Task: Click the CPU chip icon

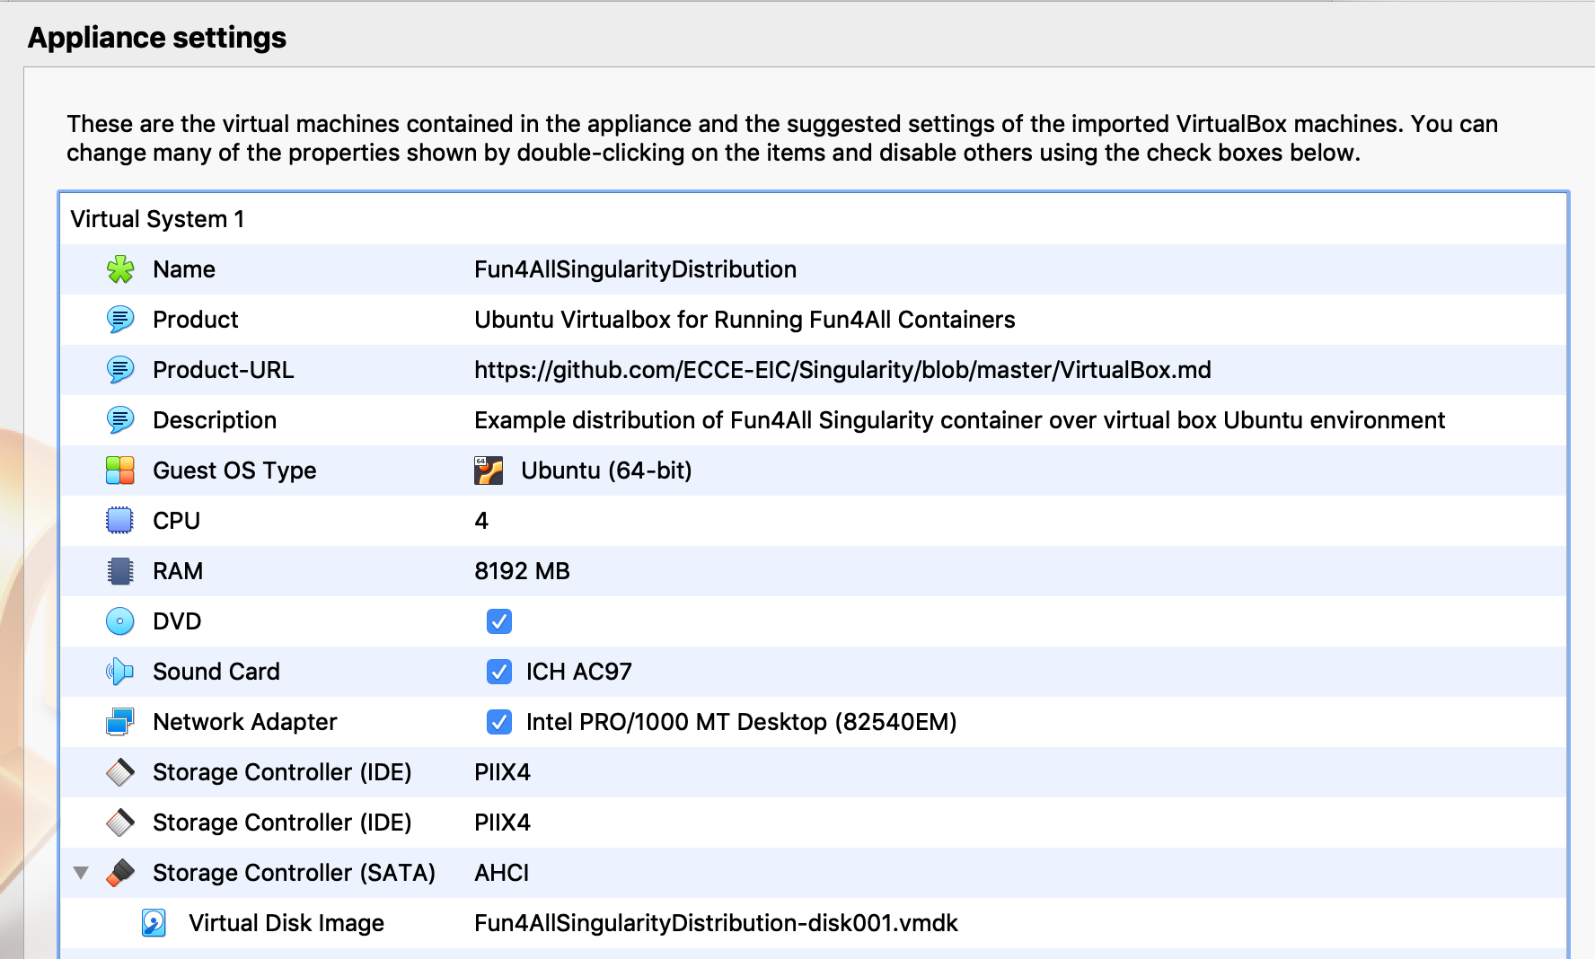Action: (119, 521)
